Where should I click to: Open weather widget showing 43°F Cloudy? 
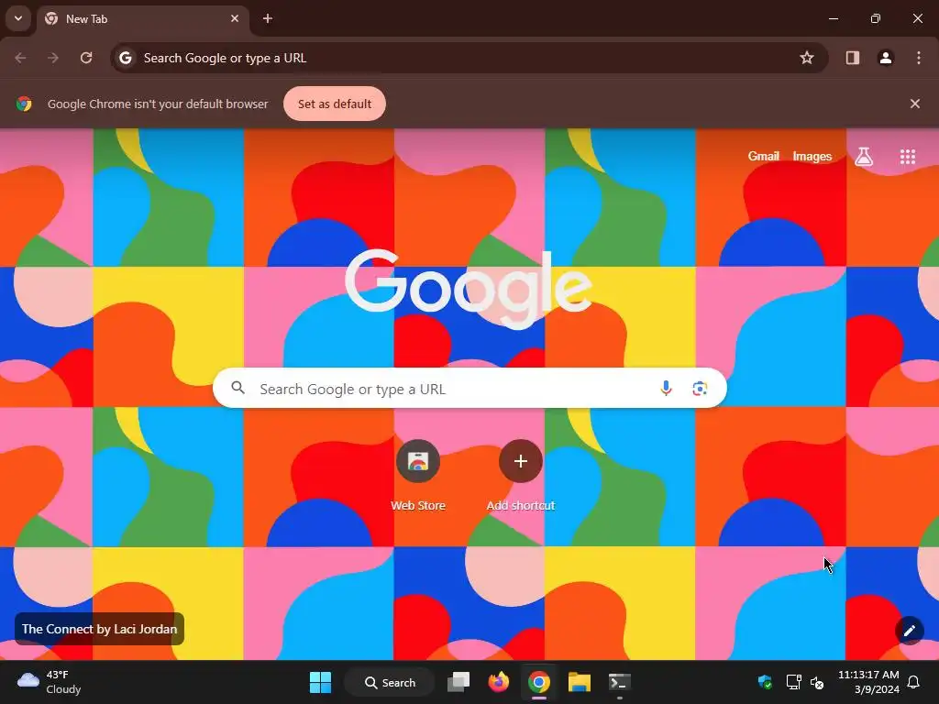(x=50, y=682)
